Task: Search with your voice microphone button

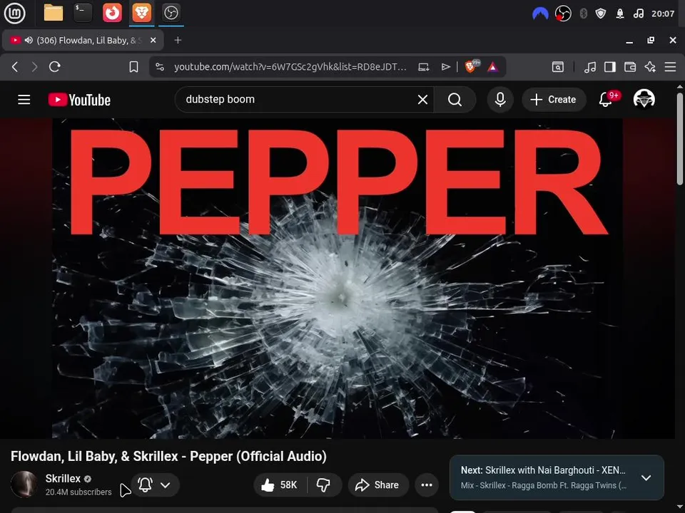Action: point(500,100)
